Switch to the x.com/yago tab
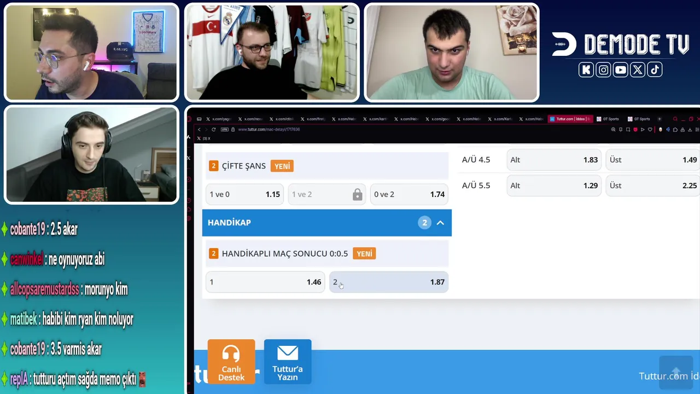700x394 pixels. 219,119
